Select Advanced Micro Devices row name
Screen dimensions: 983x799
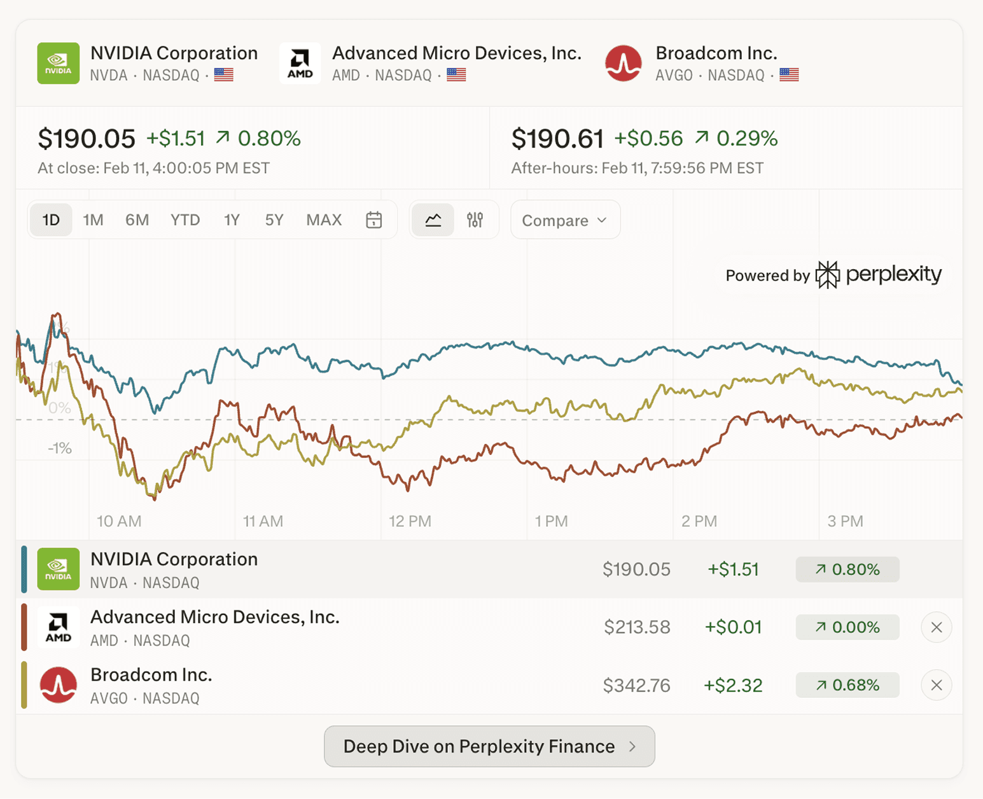pyautogui.click(x=215, y=617)
